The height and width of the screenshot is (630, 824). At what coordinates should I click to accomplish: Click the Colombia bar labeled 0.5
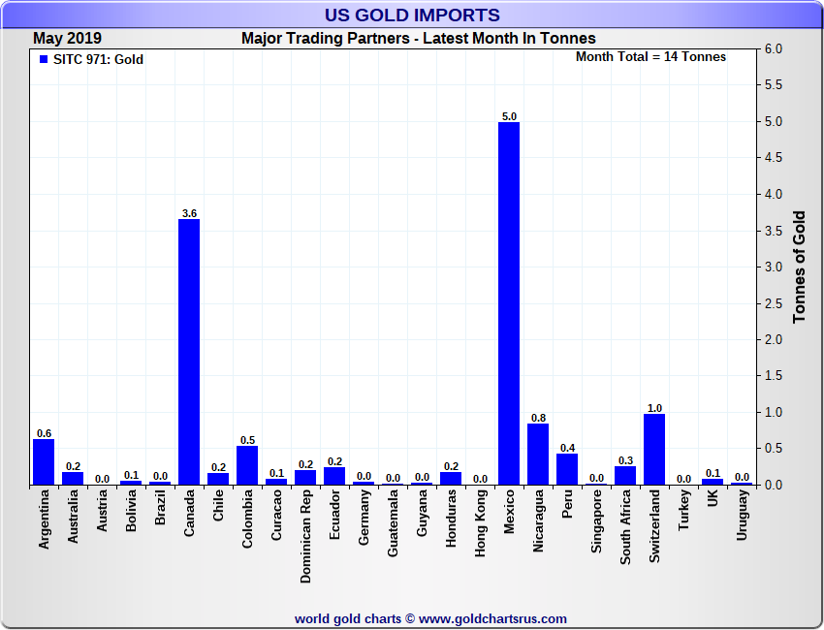pyautogui.click(x=247, y=465)
